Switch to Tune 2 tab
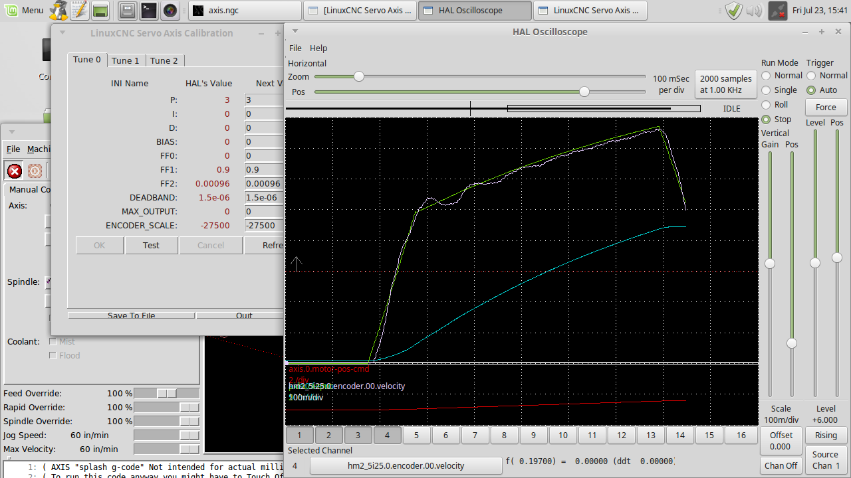The image size is (851, 478). point(164,60)
